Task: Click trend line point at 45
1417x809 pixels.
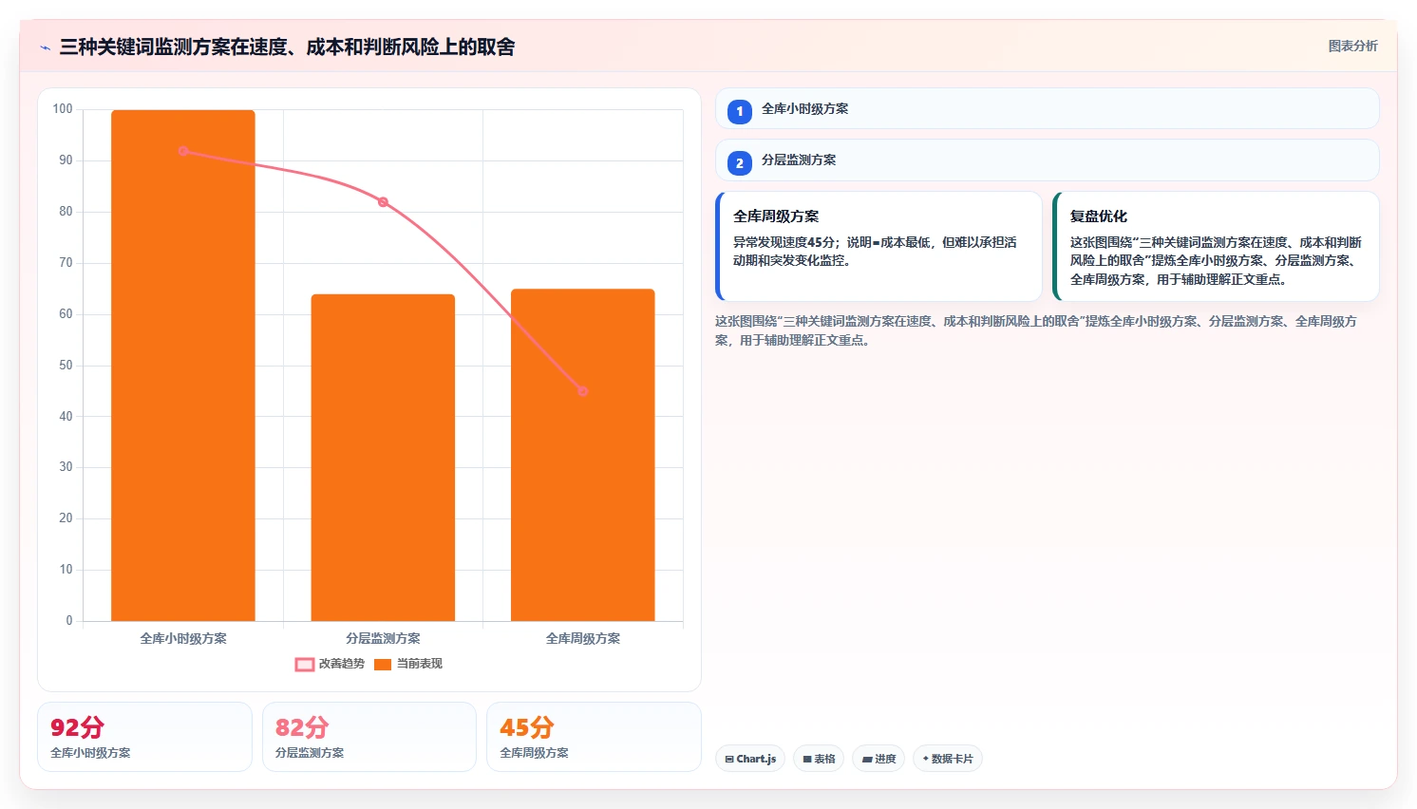Action: click(583, 391)
